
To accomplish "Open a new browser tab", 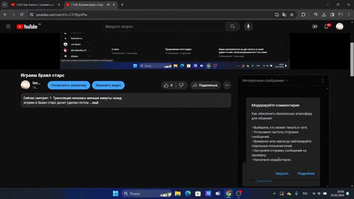I will (x=122, y=4).
